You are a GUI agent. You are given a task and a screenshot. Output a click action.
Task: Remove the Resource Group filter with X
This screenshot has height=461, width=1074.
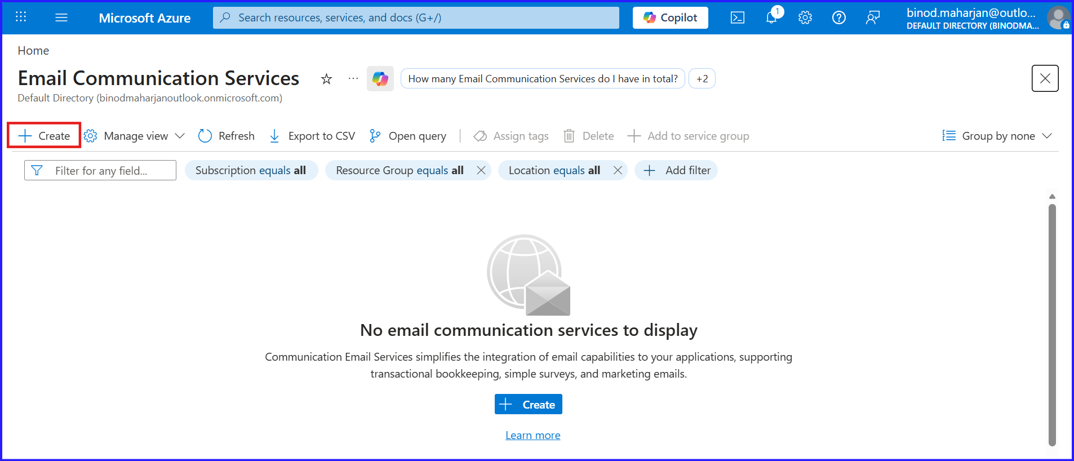tap(481, 170)
